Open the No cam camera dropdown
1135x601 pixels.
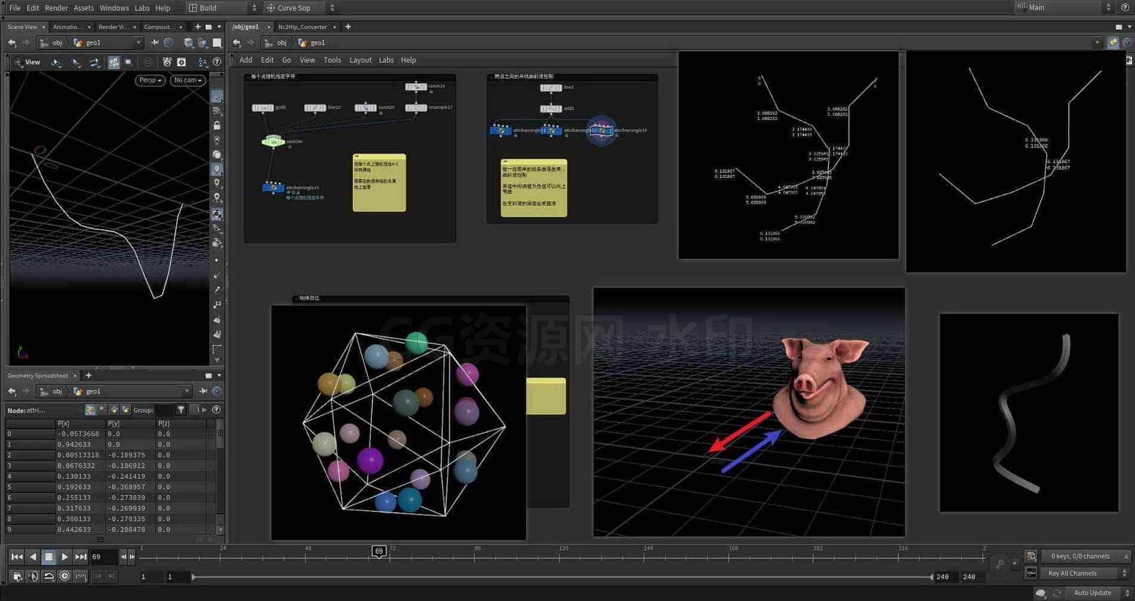[x=188, y=80]
